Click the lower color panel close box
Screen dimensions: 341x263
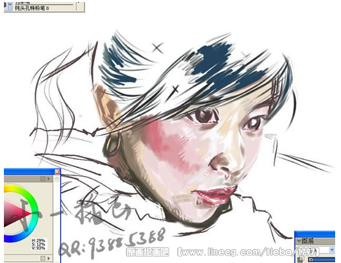(x=43, y=258)
